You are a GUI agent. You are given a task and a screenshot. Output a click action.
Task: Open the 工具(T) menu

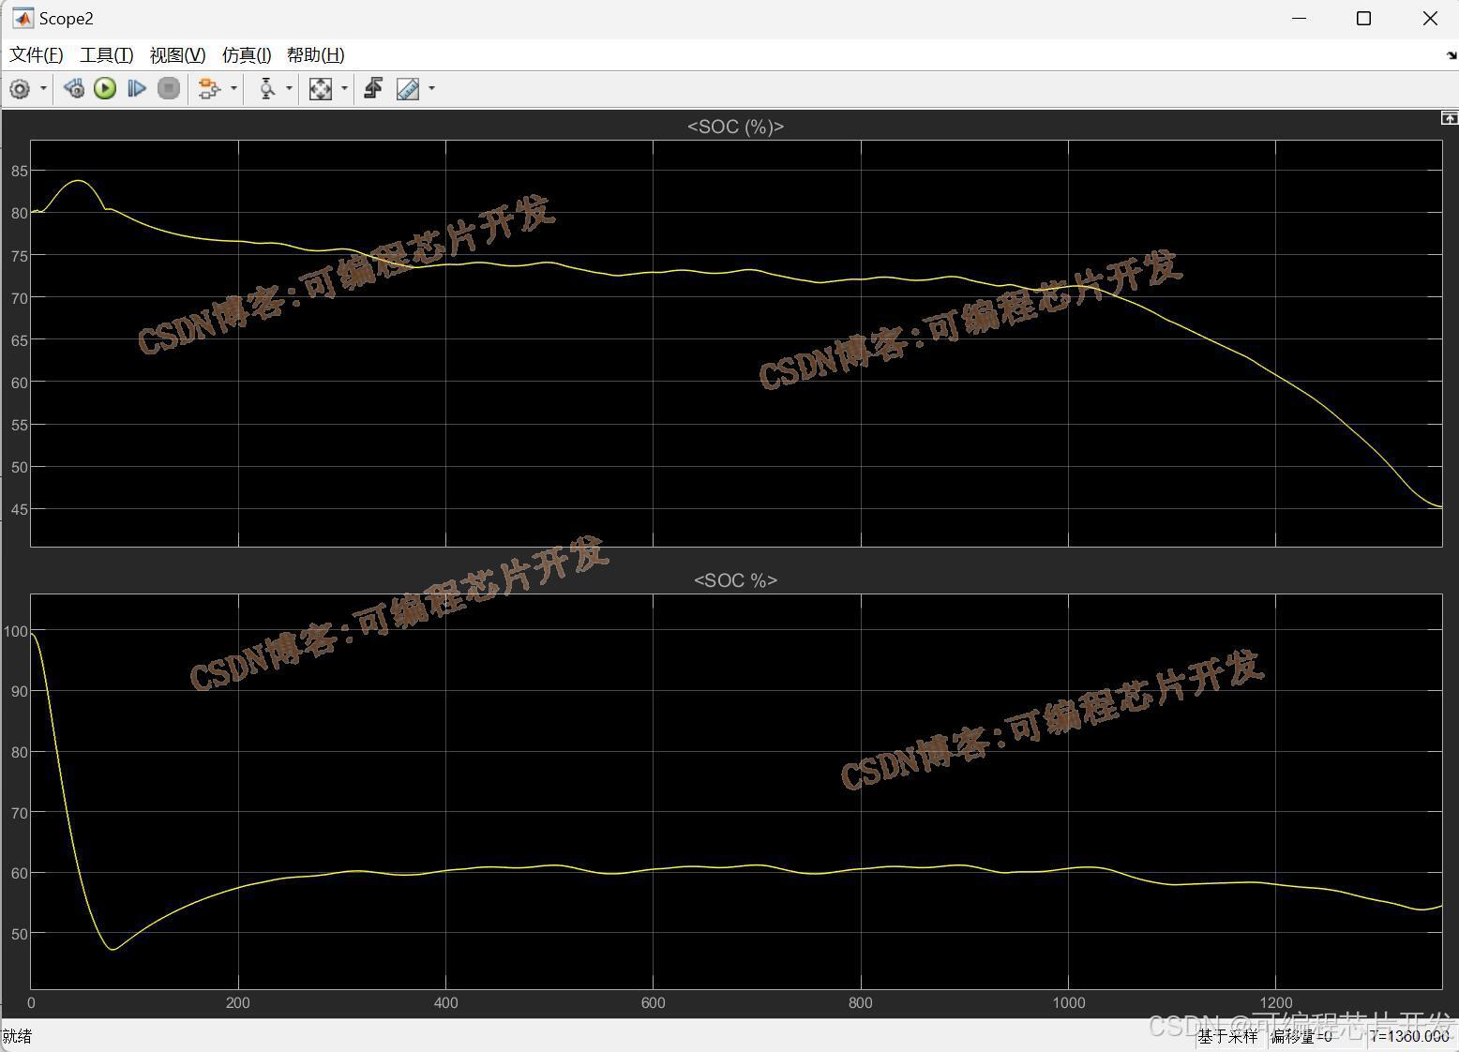point(107,55)
